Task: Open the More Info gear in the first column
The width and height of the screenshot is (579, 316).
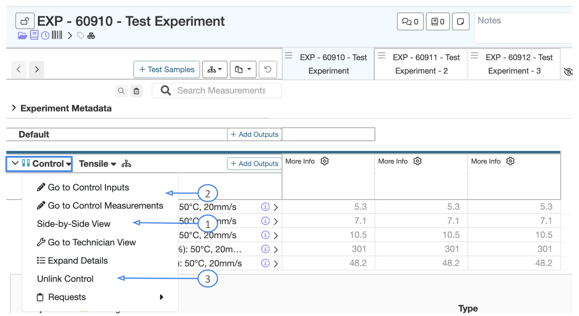Action: pyautogui.click(x=325, y=161)
